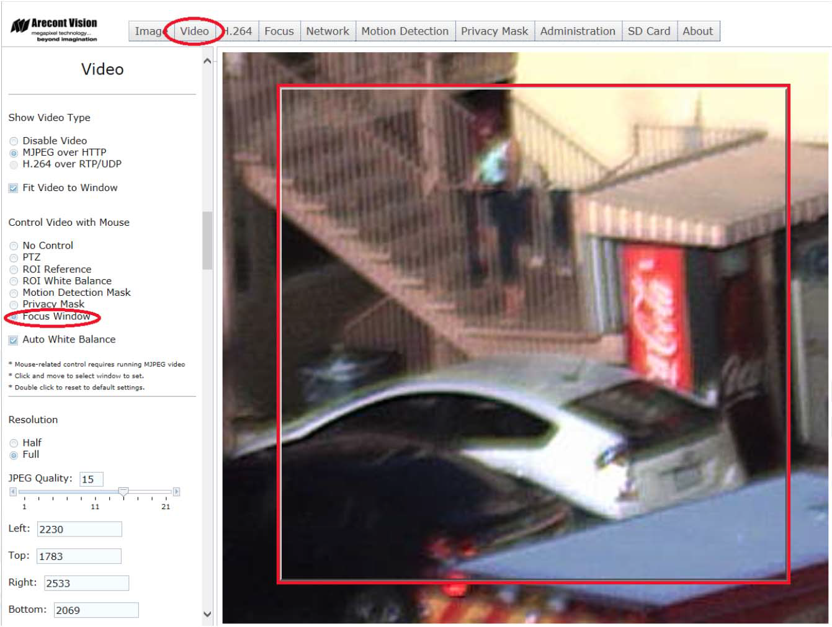Click the Arecont Vision logo
The width and height of the screenshot is (832, 627).
(55, 29)
